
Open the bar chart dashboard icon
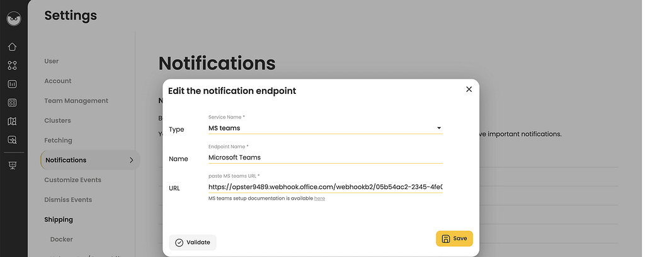click(13, 84)
